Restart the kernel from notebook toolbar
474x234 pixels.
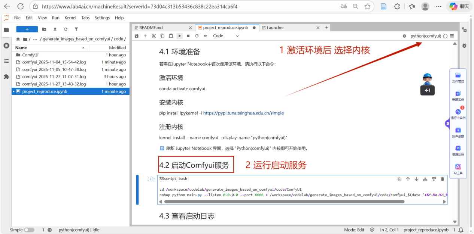click(x=197, y=36)
